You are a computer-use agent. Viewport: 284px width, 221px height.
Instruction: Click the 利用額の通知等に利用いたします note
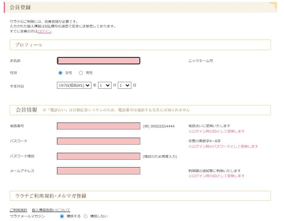point(214,171)
